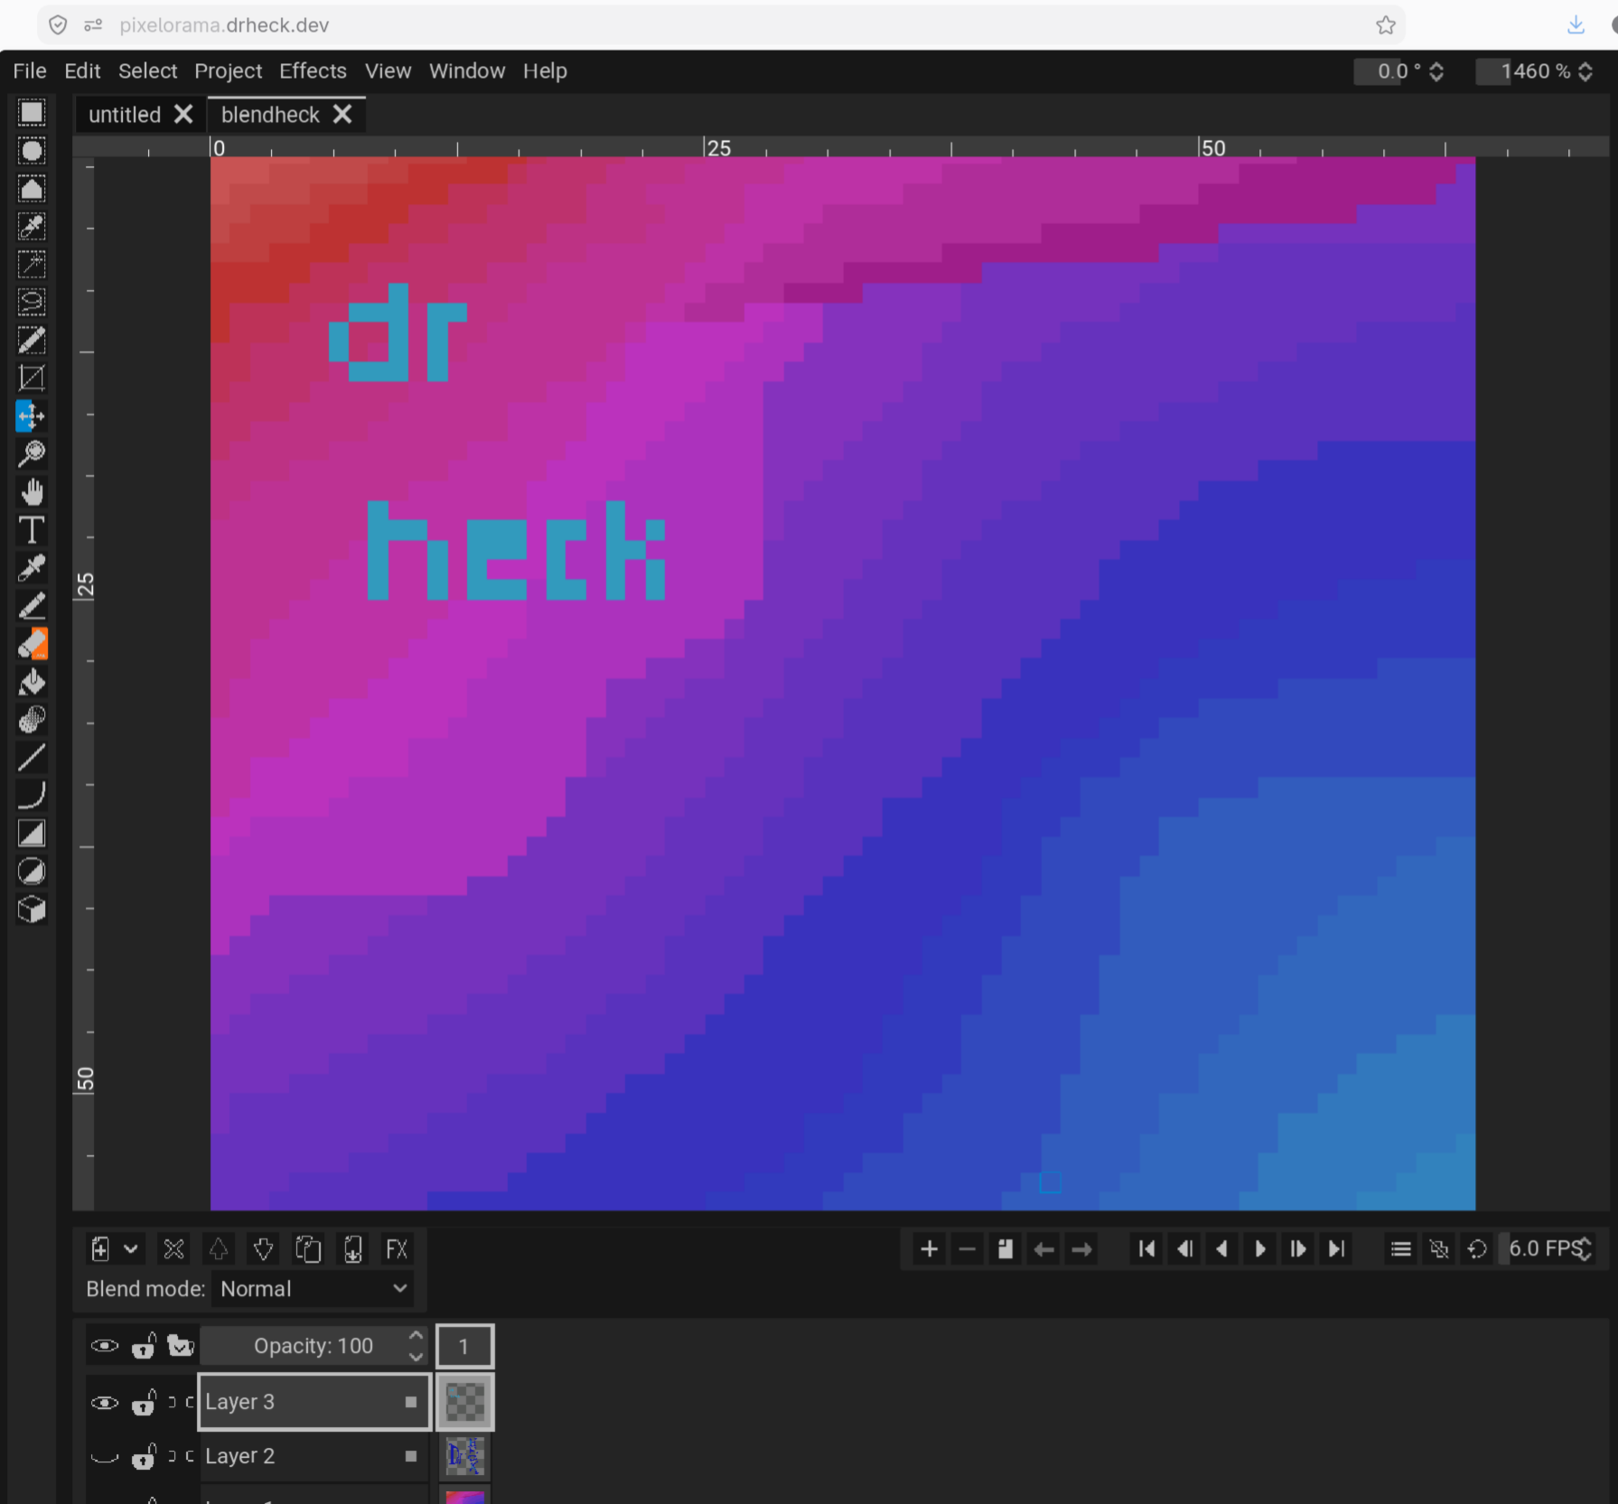Image resolution: width=1618 pixels, height=1504 pixels.
Task: Select the Lasso selection tool
Action: pyautogui.click(x=32, y=302)
